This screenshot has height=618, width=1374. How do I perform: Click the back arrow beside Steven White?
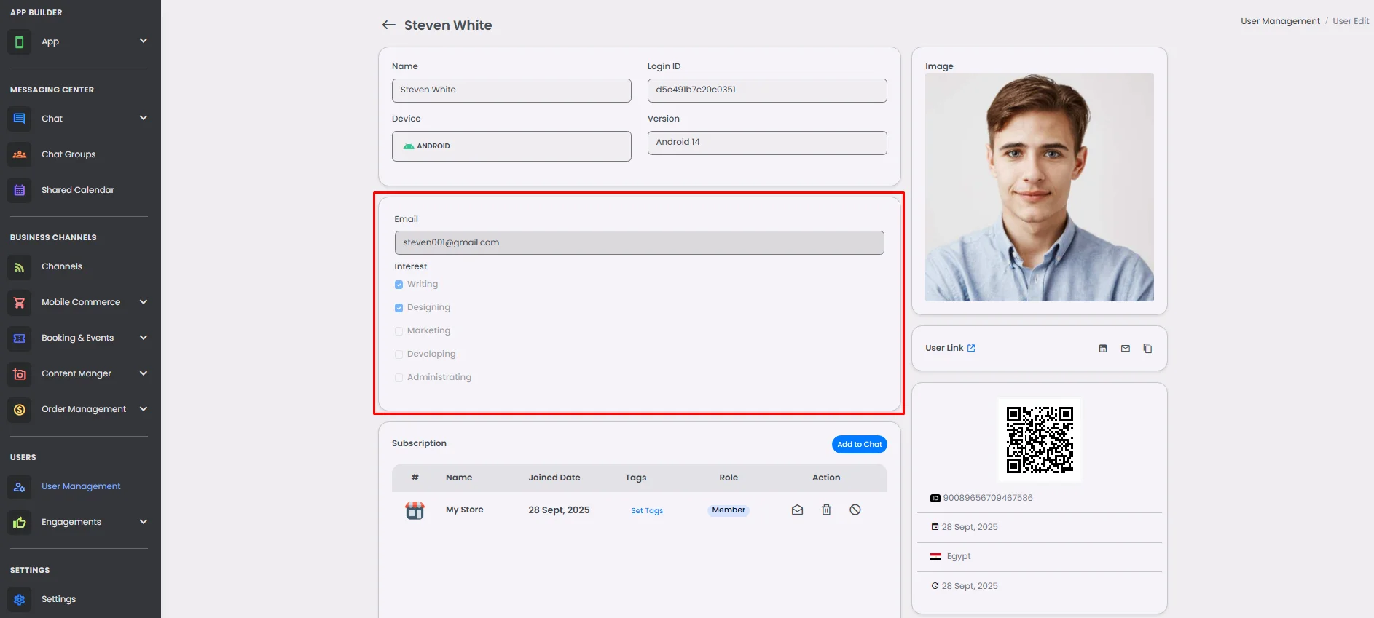[388, 25]
